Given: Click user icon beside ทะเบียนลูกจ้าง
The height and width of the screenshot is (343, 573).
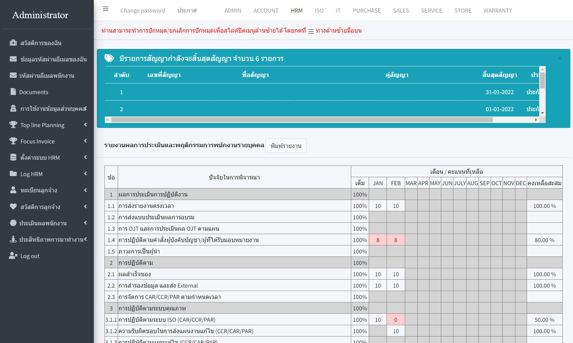Looking at the screenshot, I should [x=13, y=190].
